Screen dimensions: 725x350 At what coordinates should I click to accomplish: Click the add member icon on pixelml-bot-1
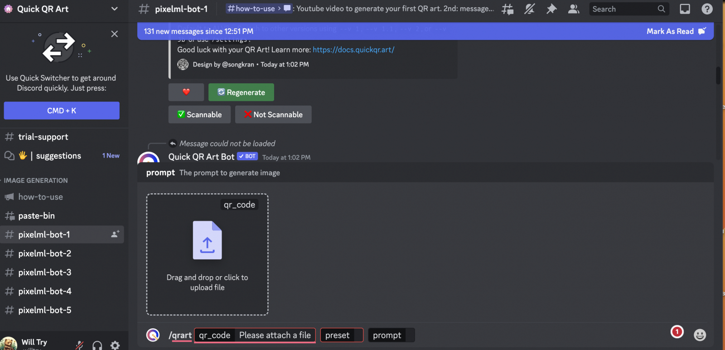coord(115,234)
